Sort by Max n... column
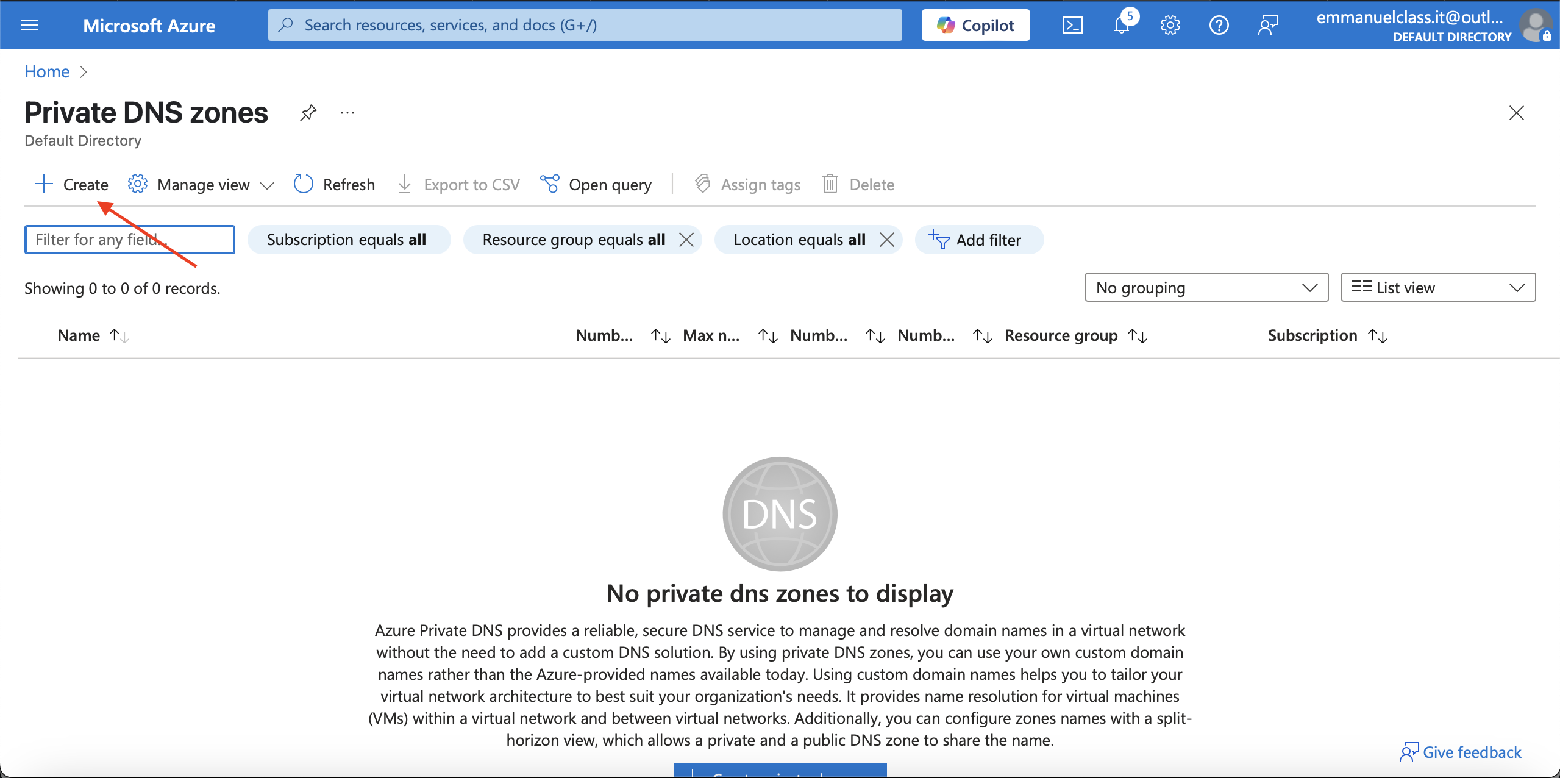Screen dimensions: 1560x778 click(x=730, y=335)
